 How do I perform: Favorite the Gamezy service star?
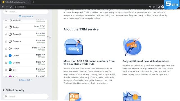click(6, 41)
